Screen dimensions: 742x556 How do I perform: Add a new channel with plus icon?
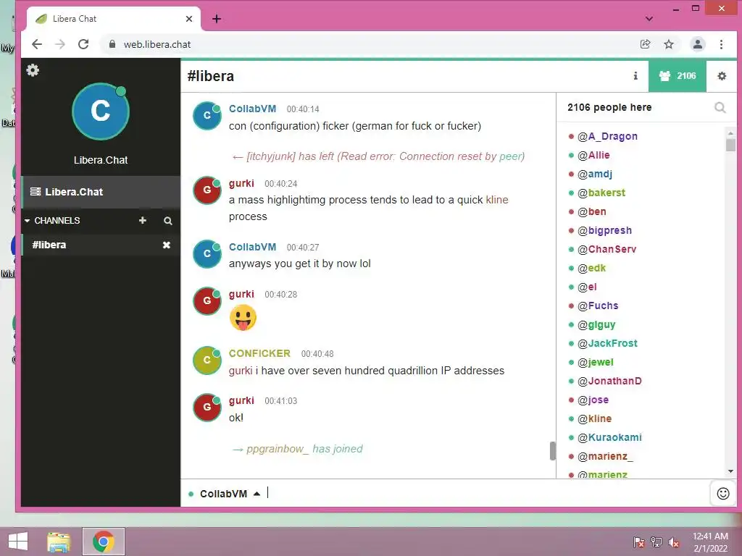pos(143,220)
